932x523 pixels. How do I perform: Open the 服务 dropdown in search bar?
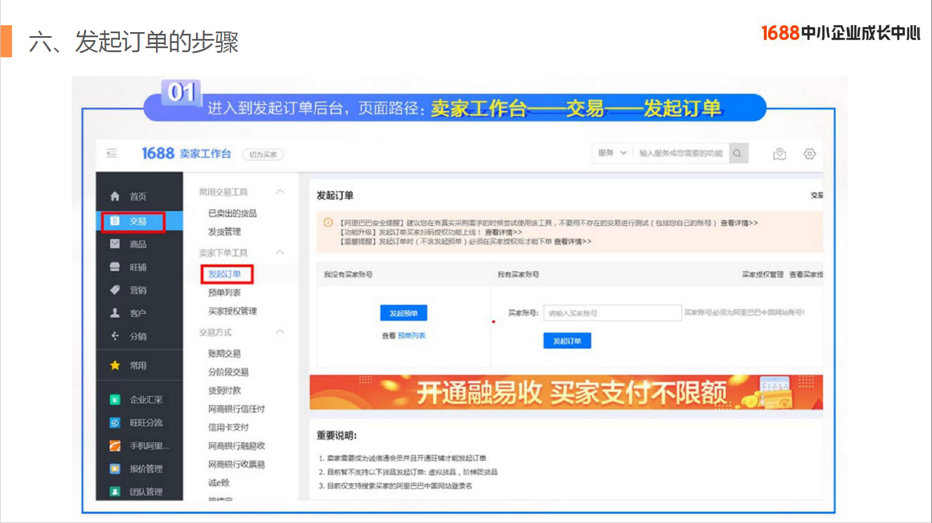[x=612, y=153]
